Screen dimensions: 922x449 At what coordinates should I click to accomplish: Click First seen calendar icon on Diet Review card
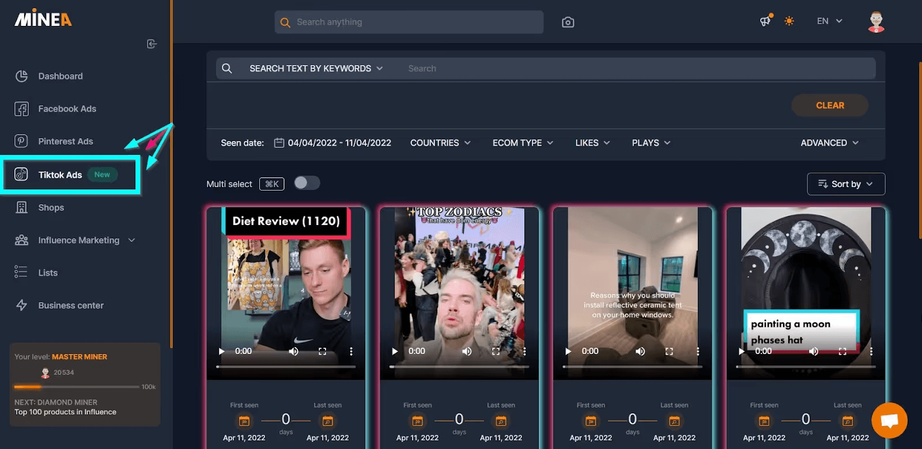[244, 421]
